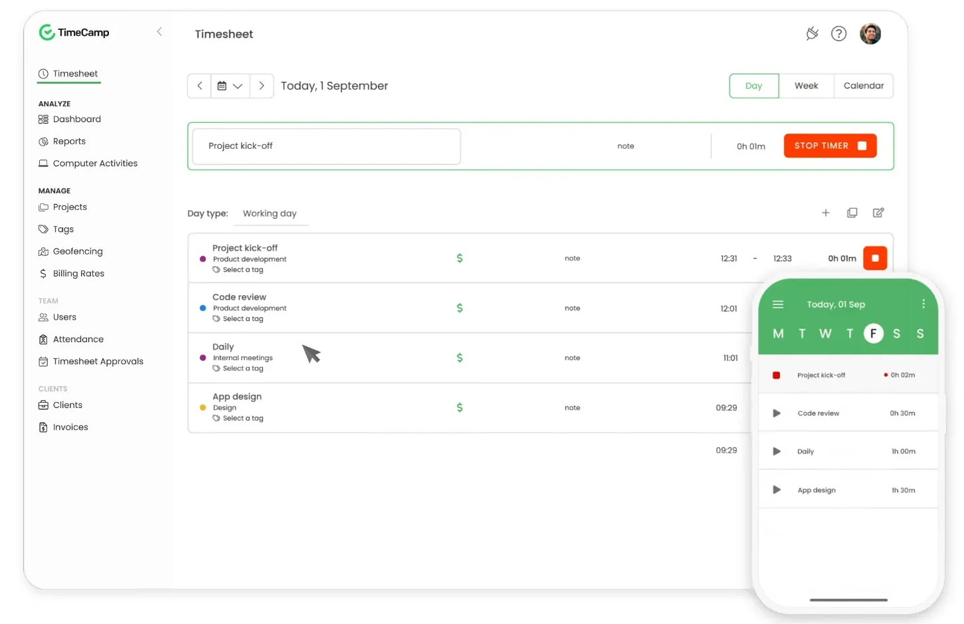Click the Invoices icon
Viewport: 964px width, 624px height.
tap(43, 427)
